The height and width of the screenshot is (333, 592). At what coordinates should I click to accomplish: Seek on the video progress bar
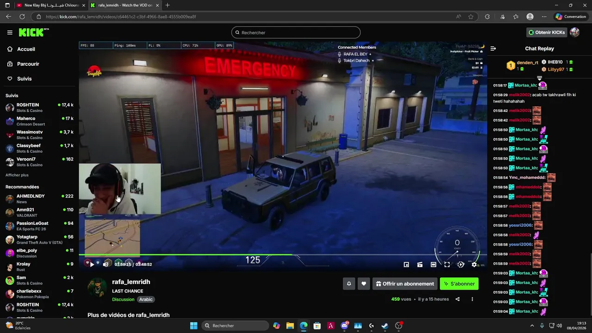coord(283,254)
